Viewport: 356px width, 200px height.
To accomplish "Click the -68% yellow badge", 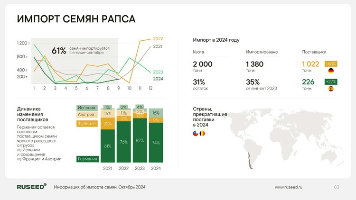I will (x=331, y=64).
